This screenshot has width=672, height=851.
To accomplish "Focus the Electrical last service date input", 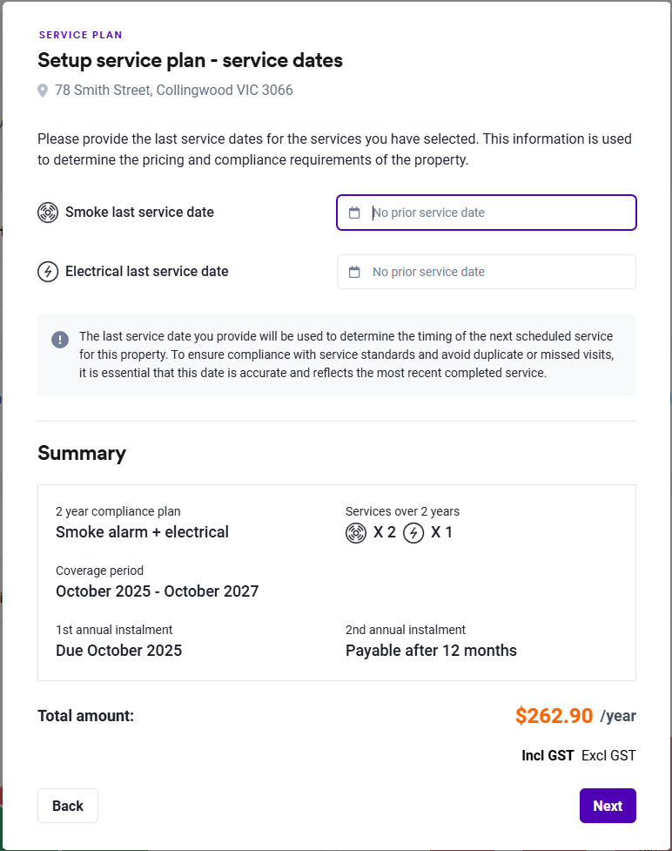I will [496, 272].
